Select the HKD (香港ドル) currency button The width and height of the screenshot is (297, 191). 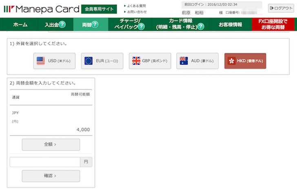click(x=245, y=61)
